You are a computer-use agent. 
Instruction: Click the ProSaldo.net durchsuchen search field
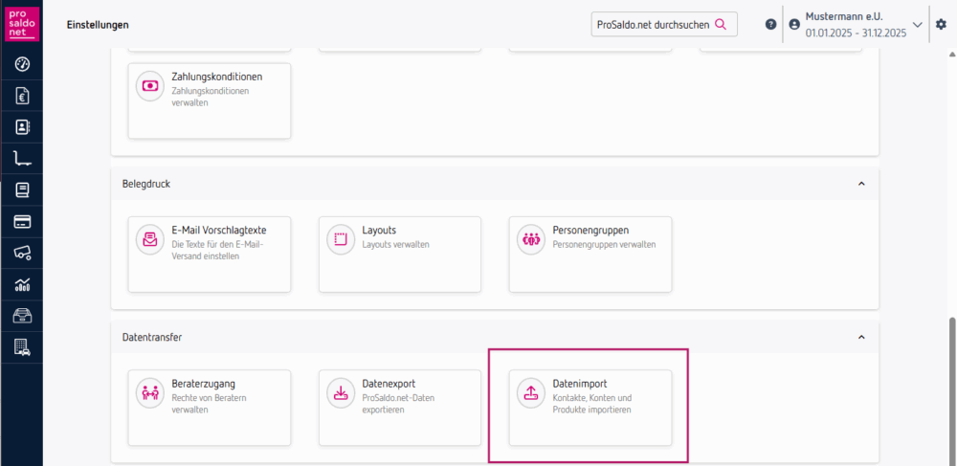coord(652,24)
